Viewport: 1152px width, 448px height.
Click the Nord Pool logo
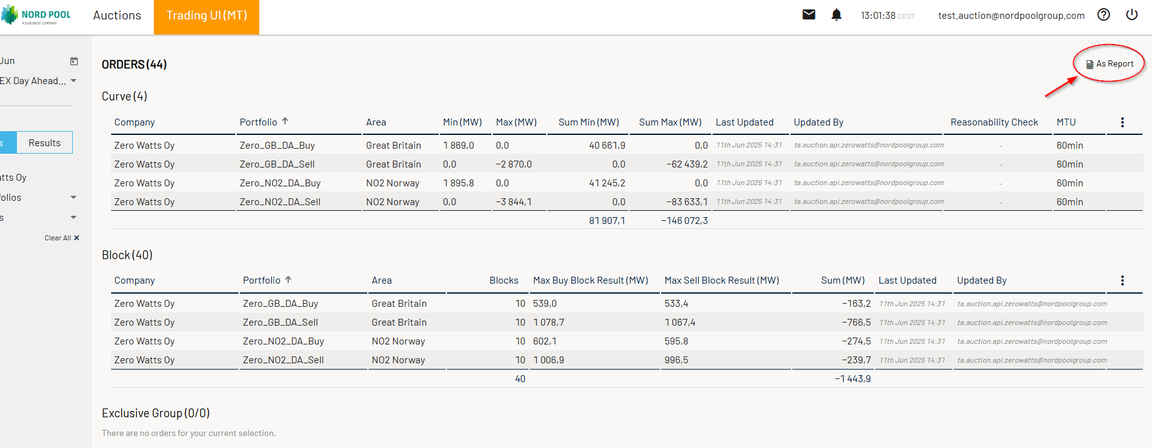click(36, 15)
